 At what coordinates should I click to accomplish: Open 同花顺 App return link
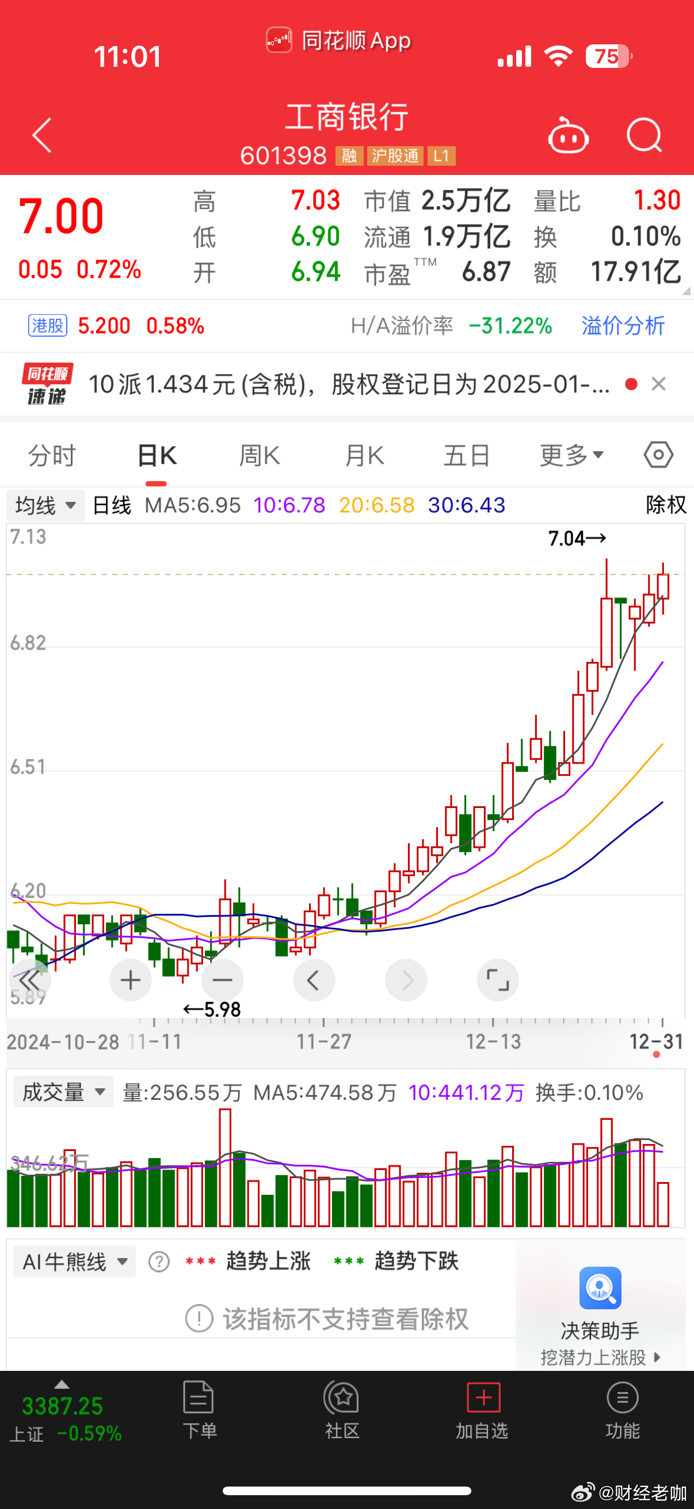pyautogui.click(x=338, y=40)
